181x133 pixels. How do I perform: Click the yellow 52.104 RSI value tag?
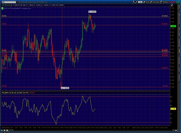pyautogui.click(x=173, y=109)
